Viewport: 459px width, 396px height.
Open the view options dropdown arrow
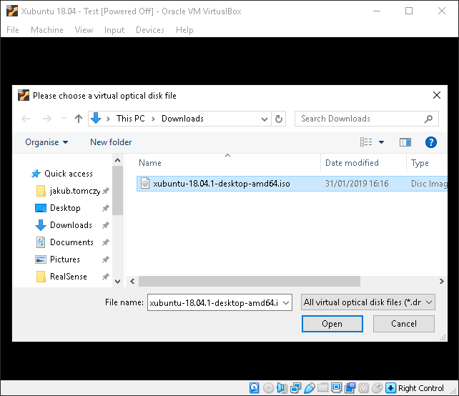tap(381, 142)
